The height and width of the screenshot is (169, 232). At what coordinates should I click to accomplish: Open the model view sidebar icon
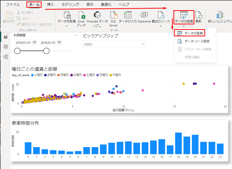click(x=6, y=57)
